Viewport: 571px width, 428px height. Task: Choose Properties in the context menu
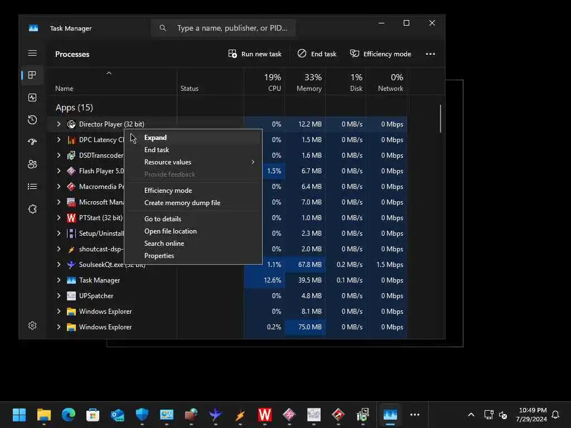click(x=193, y=256)
